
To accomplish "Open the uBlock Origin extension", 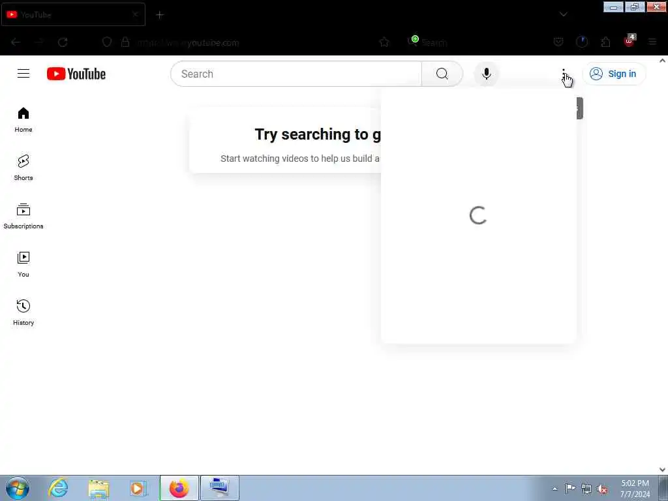I will (x=630, y=41).
